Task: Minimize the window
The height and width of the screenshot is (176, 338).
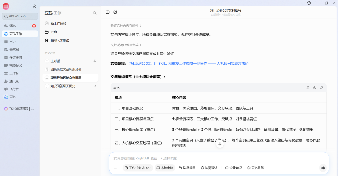Action: (319, 3)
